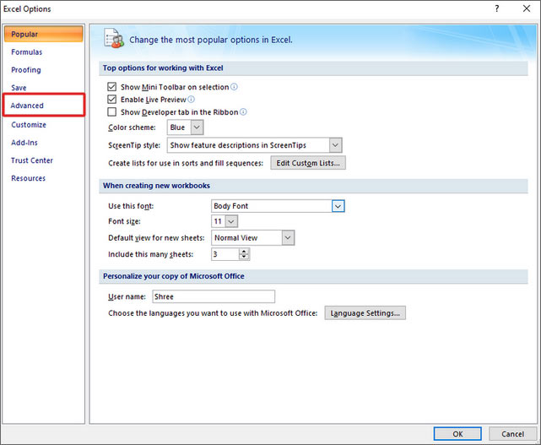541x445 pixels.
Task: Click the Font size value box
Action: click(x=219, y=221)
